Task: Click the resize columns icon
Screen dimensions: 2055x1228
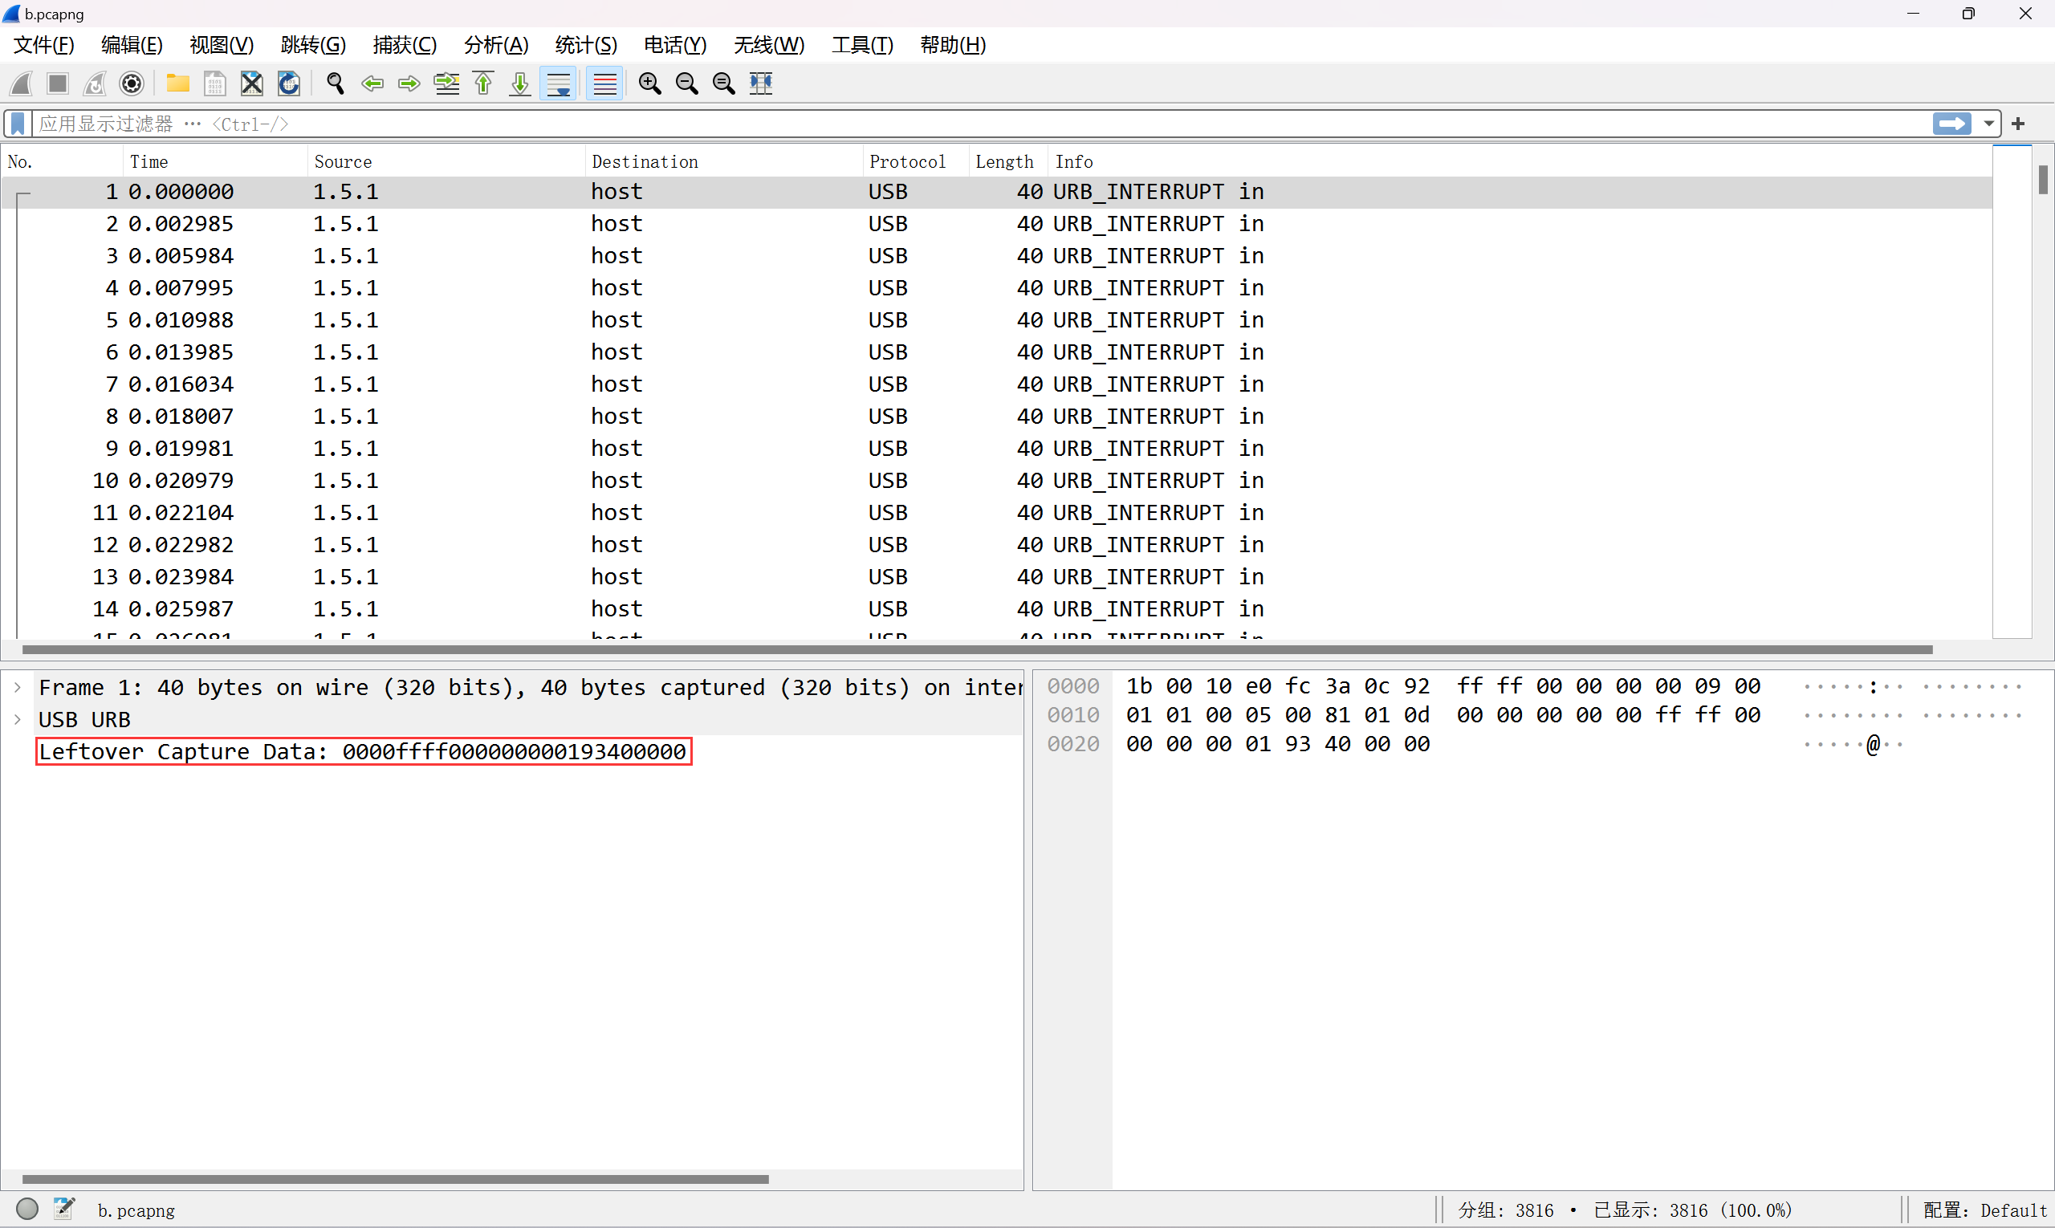Action: tap(760, 83)
